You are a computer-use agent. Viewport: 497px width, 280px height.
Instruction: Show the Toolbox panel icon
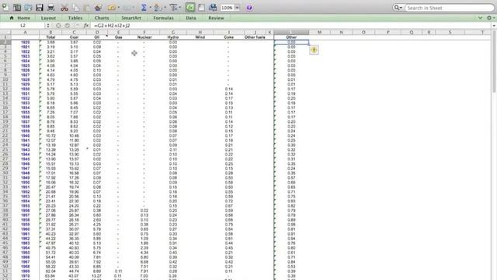201,7
